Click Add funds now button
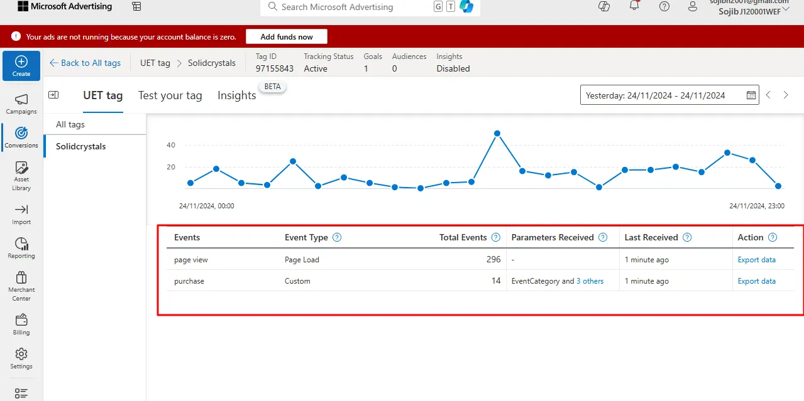This screenshot has height=401, width=804. (287, 36)
